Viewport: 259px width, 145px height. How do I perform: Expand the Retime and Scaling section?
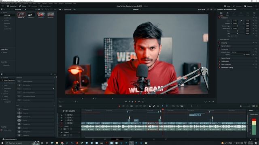tap(227, 68)
